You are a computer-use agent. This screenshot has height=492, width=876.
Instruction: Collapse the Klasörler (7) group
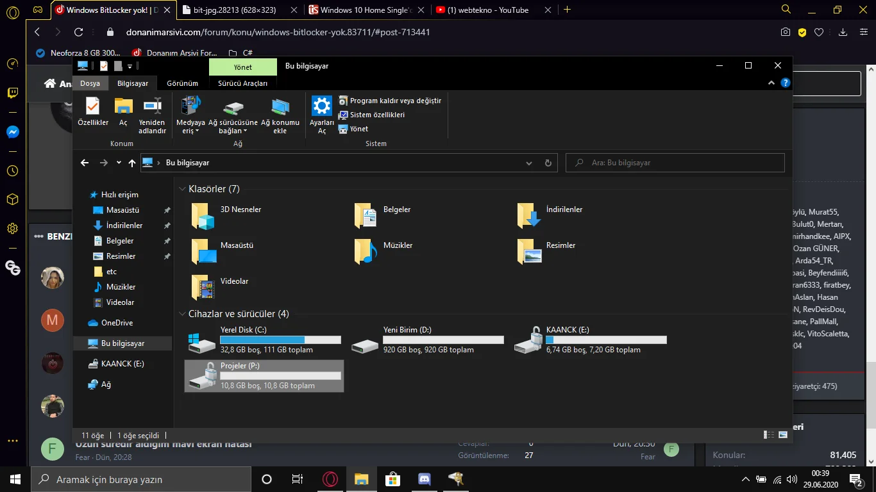click(x=183, y=189)
